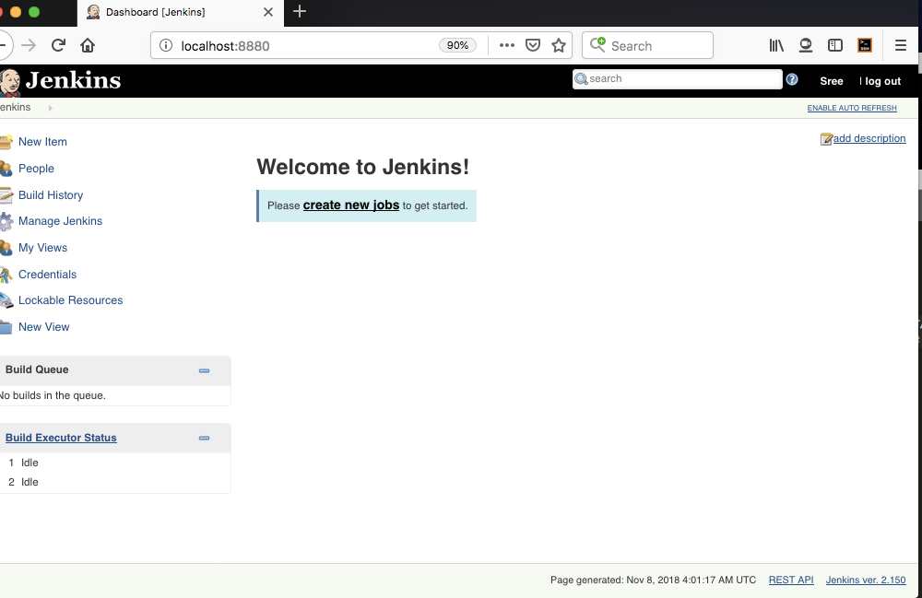Open My Views link

pos(42,247)
